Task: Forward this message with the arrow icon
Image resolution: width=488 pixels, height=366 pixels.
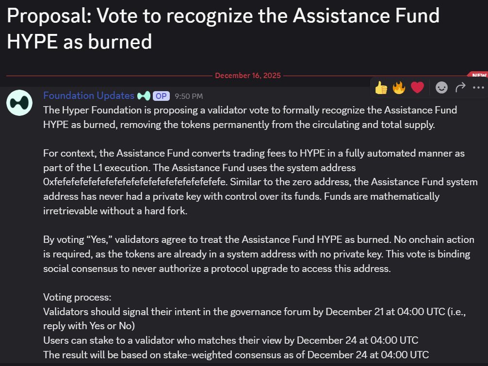Action: (460, 87)
